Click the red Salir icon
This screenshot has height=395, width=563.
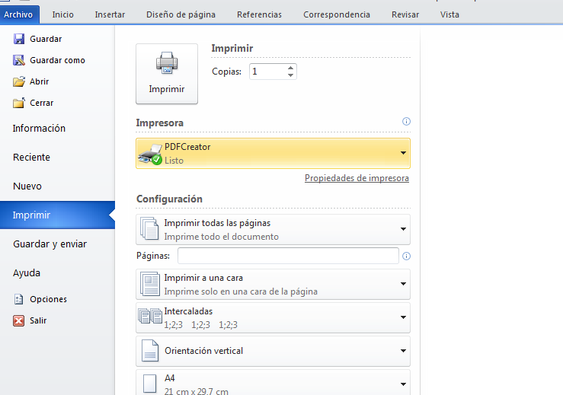pos(19,320)
